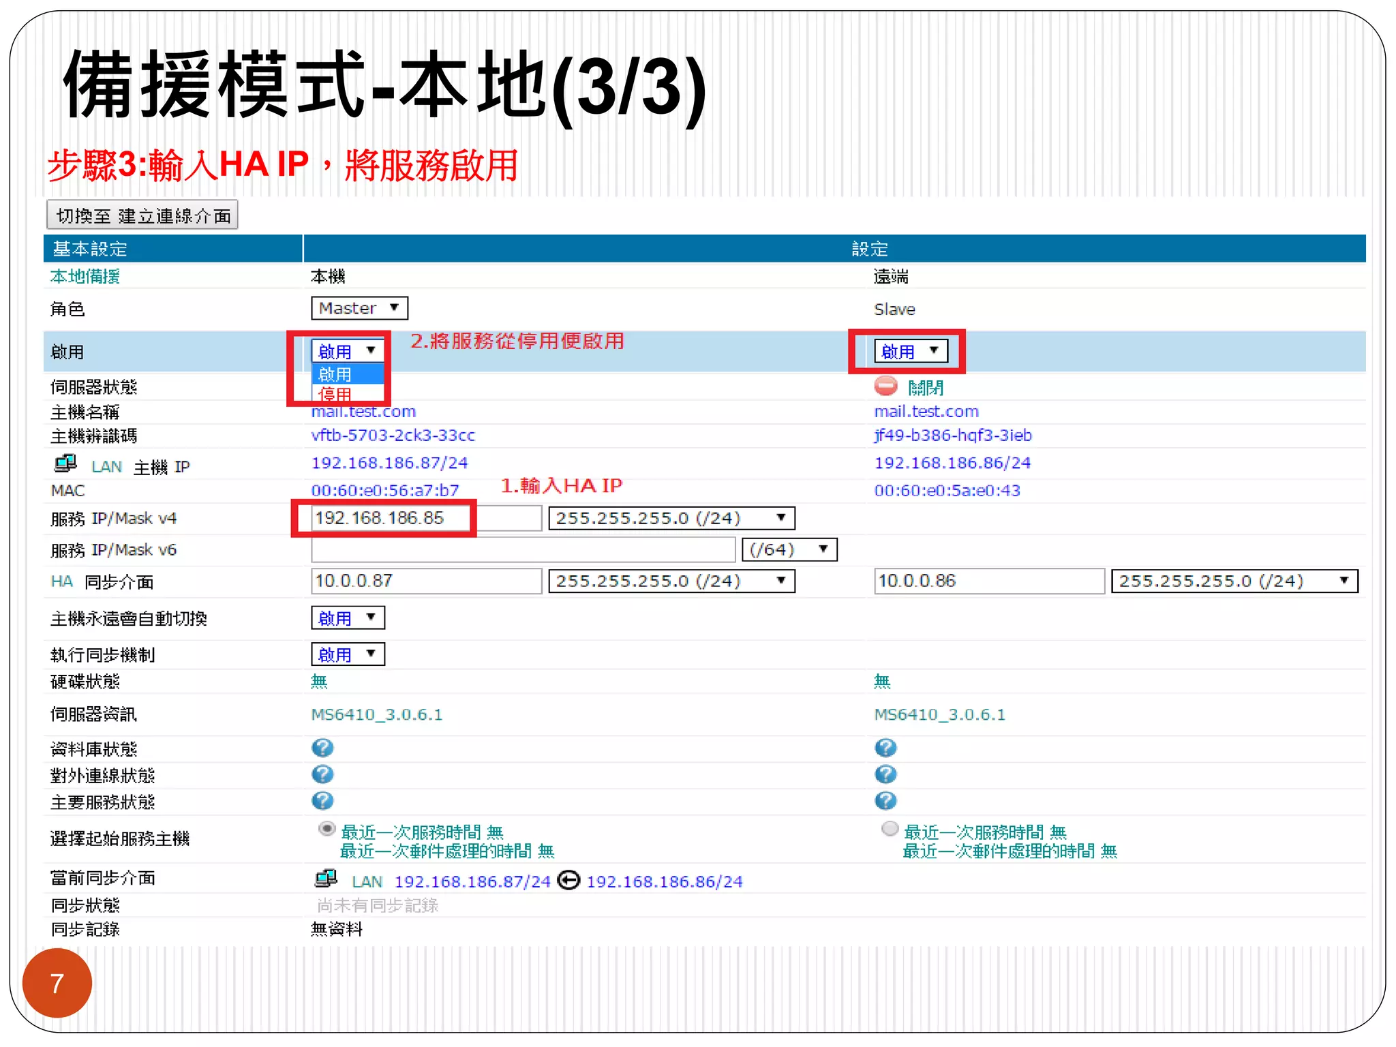The image size is (1396, 1047).
Task: Click local IP 192.168.186.87/24 in LAN row
Action: pyautogui.click(x=390, y=463)
